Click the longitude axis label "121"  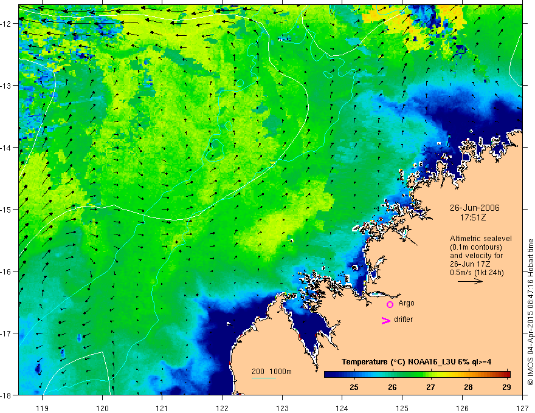tap(162, 408)
